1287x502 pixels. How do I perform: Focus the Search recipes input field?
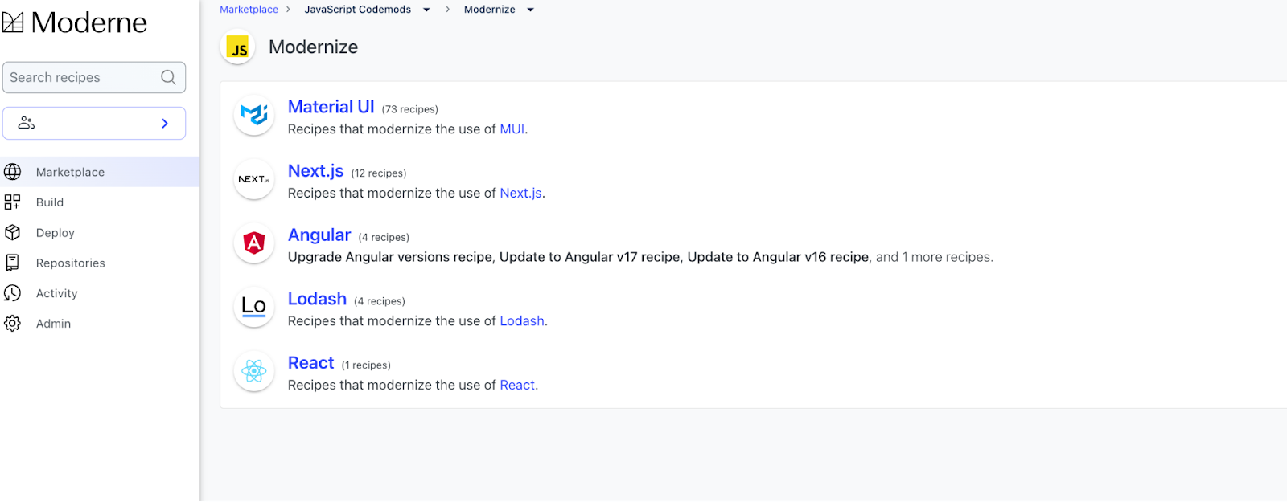point(94,77)
